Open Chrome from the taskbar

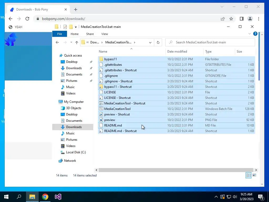click(x=45, y=197)
